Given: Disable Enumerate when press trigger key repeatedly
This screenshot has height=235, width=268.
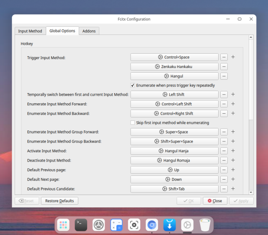Looking at the screenshot, I should (x=133, y=85).
